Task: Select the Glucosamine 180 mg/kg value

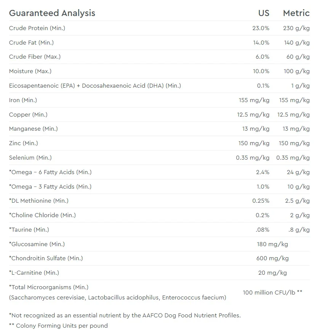Action: tap(272, 244)
